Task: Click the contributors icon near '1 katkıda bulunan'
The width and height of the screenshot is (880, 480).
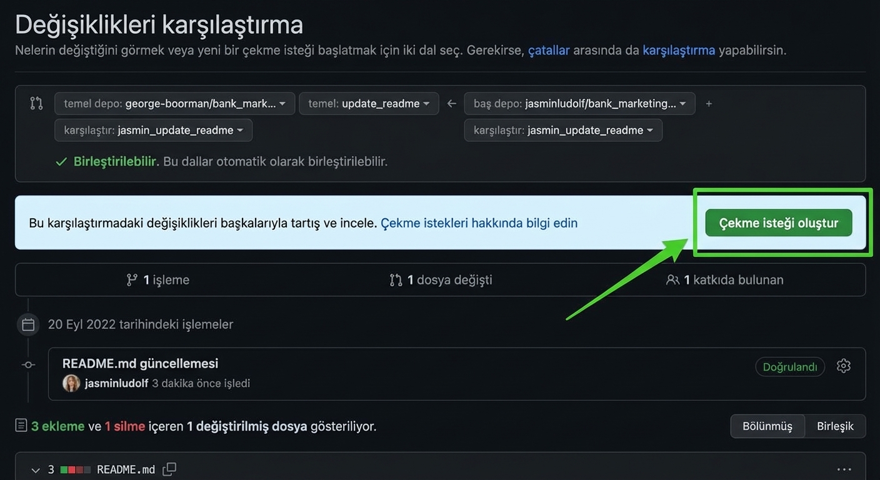Action: click(x=673, y=279)
